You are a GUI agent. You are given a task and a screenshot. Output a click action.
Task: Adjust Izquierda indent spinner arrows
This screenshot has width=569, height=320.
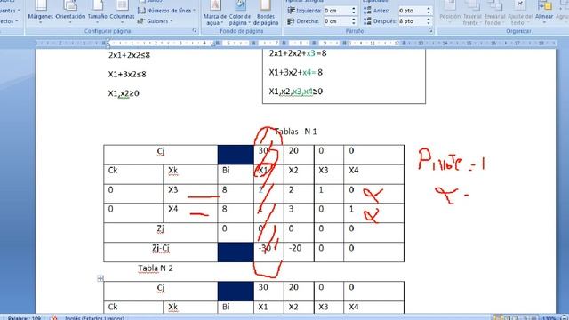pos(354,11)
